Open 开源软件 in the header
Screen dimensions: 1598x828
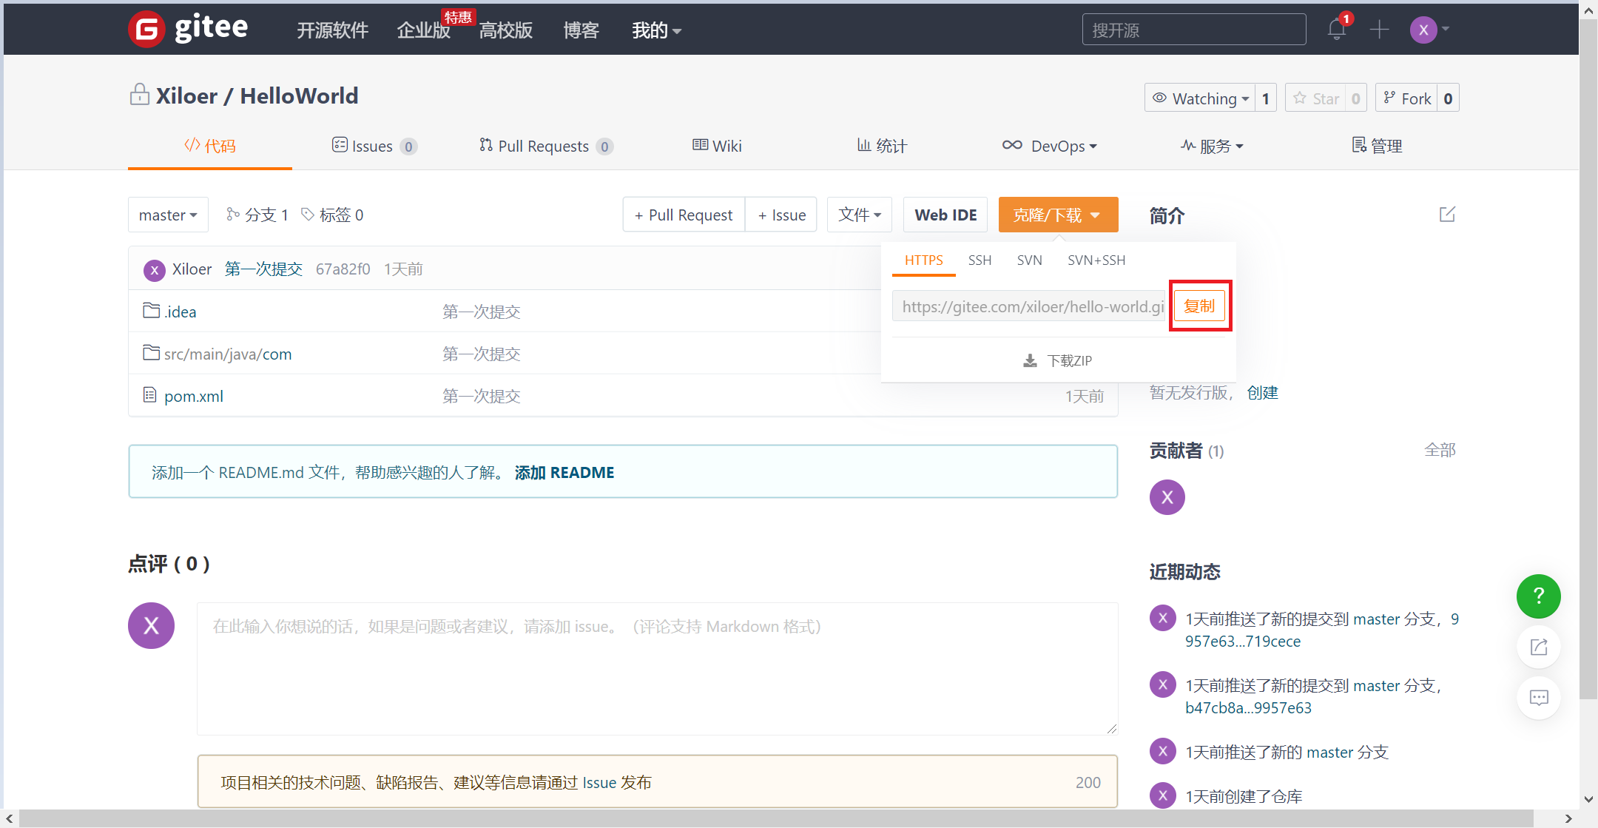pyautogui.click(x=332, y=30)
